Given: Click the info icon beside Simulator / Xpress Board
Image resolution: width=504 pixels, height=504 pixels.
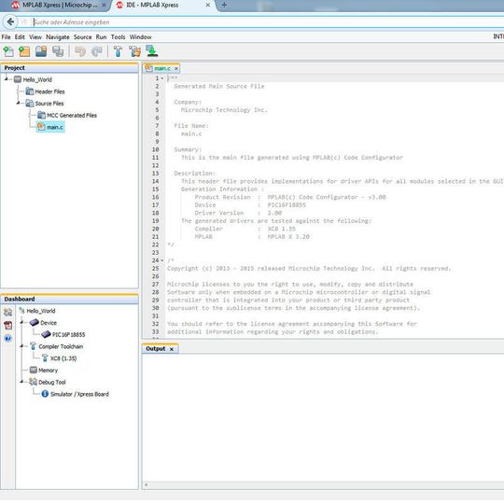Looking at the screenshot, I should click(x=45, y=394).
